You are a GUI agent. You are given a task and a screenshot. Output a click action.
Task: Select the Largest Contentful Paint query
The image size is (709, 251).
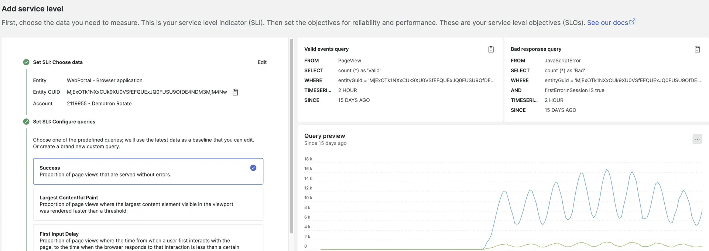click(x=148, y=204)
